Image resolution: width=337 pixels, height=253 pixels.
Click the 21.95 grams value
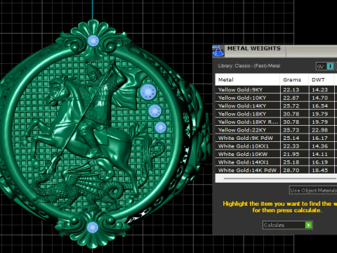[x=291, y=154]
